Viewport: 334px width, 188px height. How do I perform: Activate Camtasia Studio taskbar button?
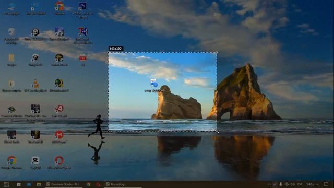click(63, 184)
